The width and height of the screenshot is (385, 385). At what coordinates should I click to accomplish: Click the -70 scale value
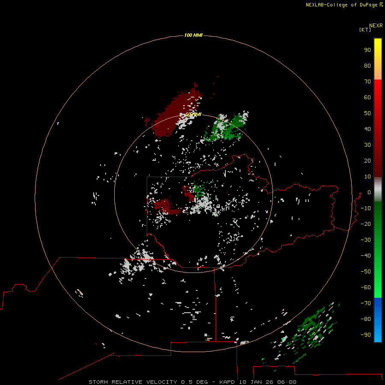(366, 303)
